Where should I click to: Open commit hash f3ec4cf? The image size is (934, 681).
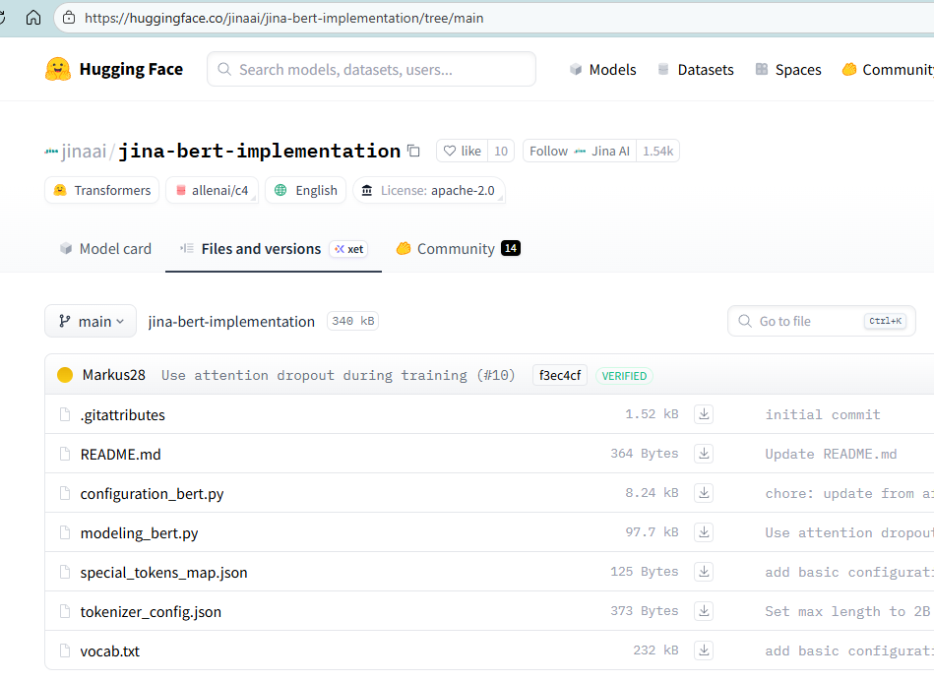[x=560, y=375]
